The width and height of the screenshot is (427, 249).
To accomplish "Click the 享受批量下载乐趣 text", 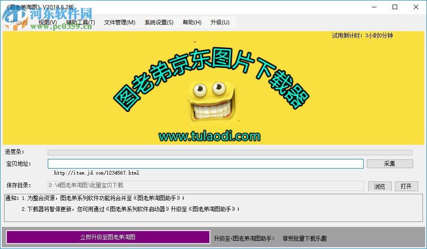I will coord(304,238).
